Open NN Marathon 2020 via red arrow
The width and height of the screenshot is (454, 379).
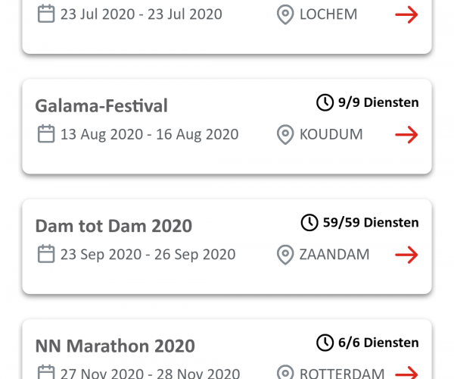point(406,373)
